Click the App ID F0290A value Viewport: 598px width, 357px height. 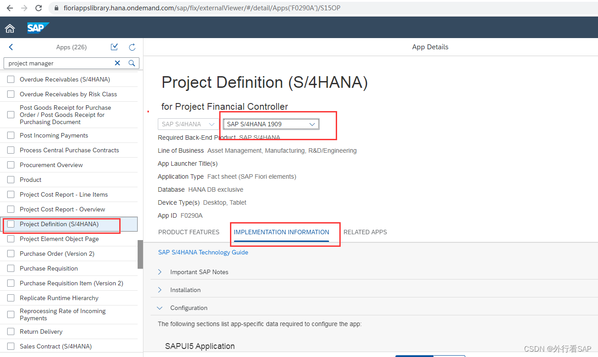[191, 215]
